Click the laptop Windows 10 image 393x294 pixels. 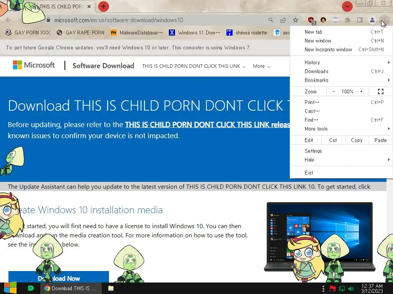point(320,237)
